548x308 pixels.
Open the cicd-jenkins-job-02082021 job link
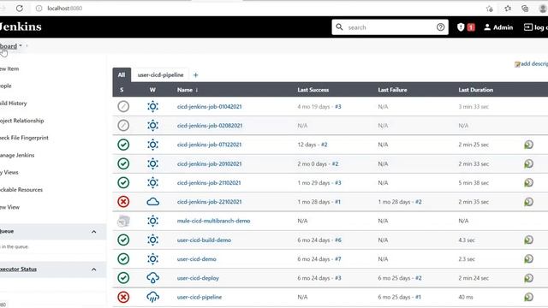click(x=209, y=126)
